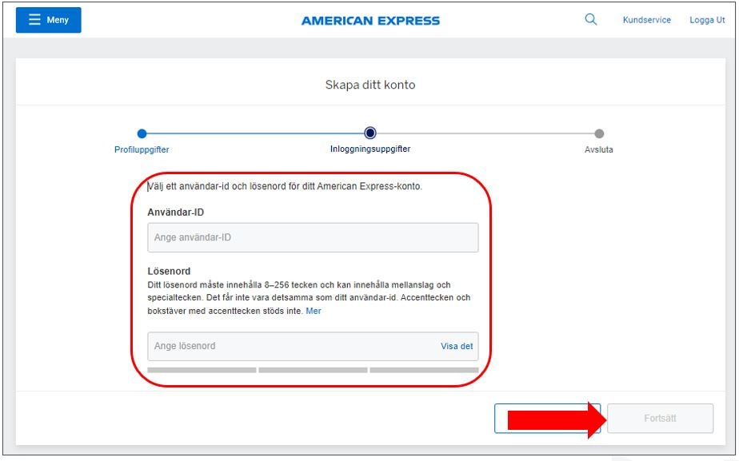Click the search magnifier icon
Screen dimensions: 739x461
click(x=591, y=20)
